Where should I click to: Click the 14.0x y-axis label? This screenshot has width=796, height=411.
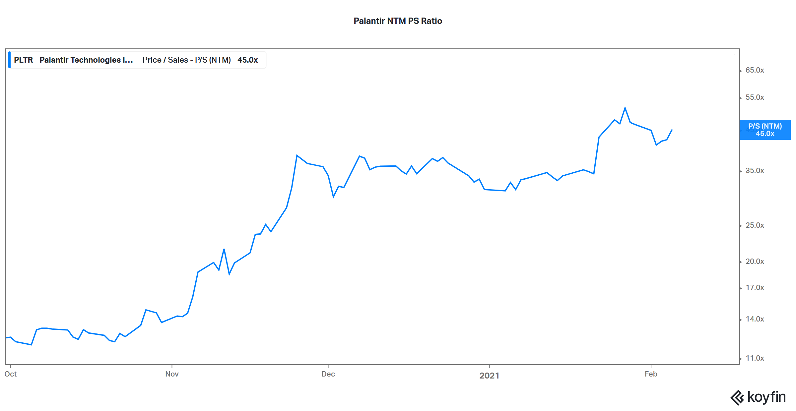[755, 319]
